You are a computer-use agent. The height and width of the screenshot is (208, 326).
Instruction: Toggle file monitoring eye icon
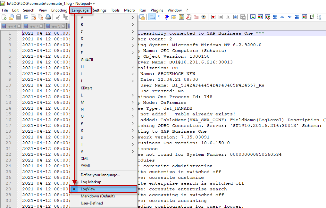pyautogui.click(x=204, y=17)
